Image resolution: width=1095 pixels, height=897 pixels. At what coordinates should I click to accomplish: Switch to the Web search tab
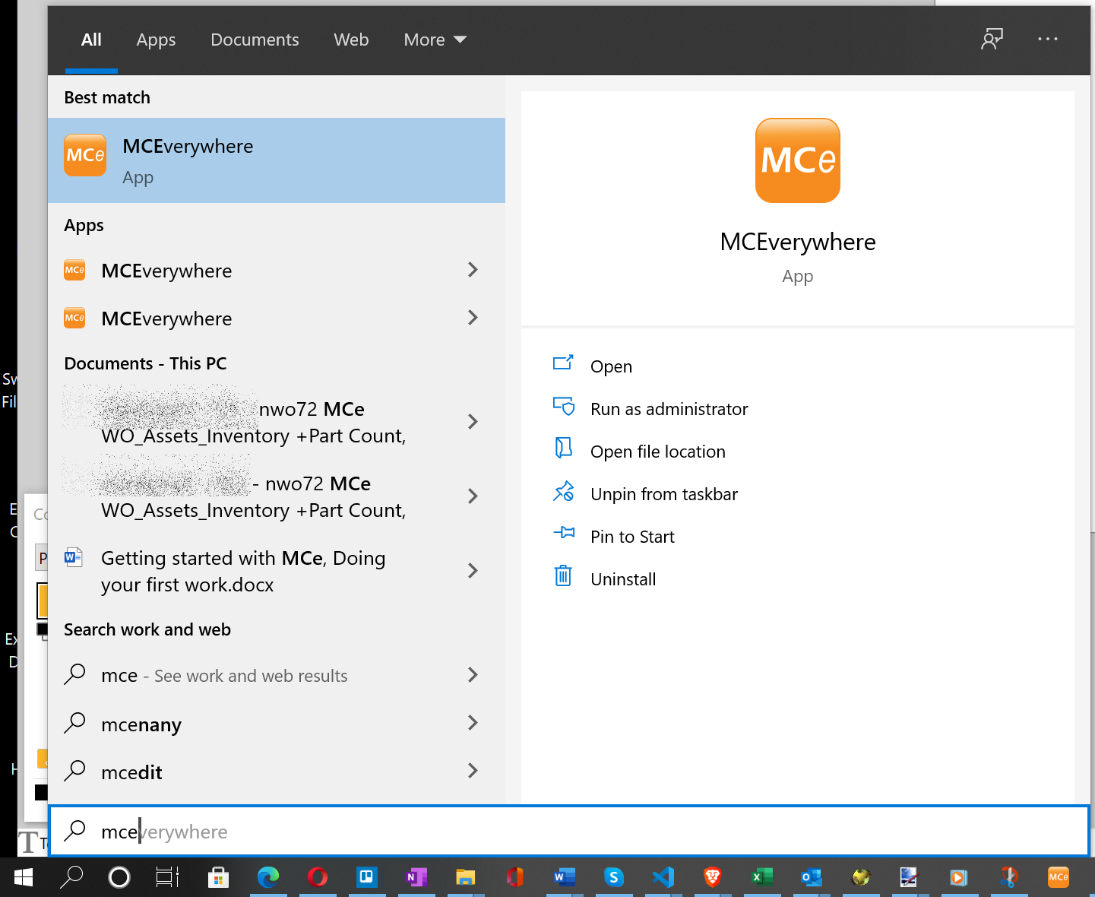[351, 40]
